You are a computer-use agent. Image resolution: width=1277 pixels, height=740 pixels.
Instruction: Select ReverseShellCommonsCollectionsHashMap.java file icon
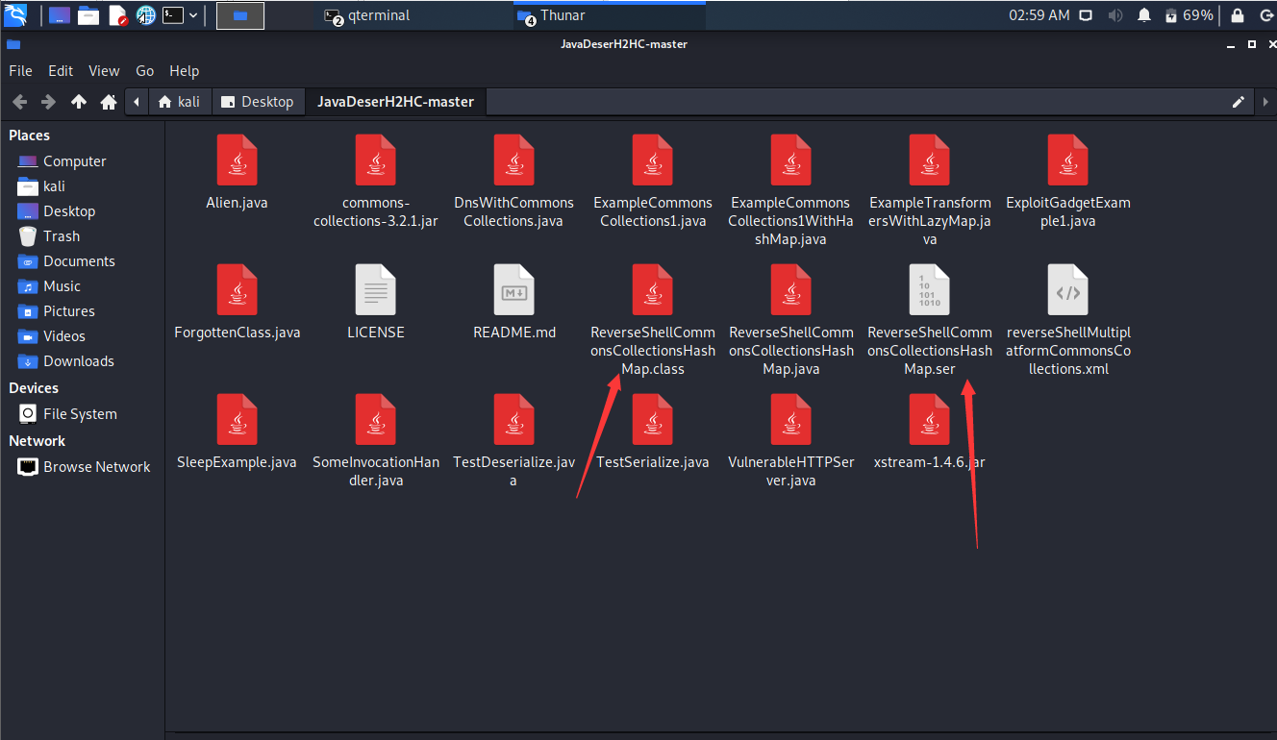[x=790, y=289]
